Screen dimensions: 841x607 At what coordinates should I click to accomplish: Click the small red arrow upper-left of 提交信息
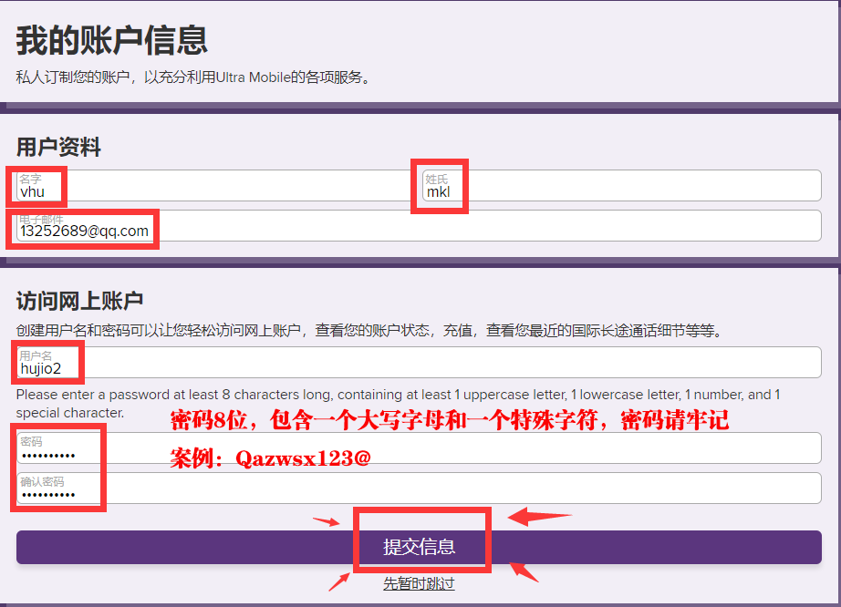tap(326, 522)
